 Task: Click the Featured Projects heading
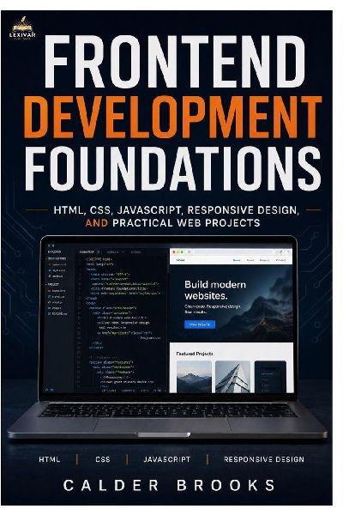tap(195, 354)
